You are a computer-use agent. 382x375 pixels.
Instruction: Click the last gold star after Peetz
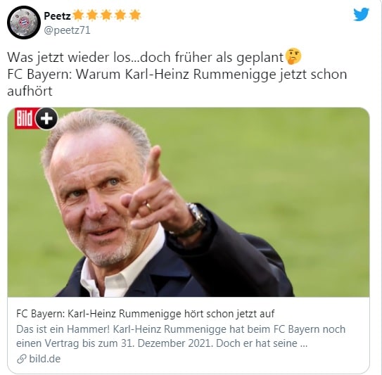tap(135, 15)
